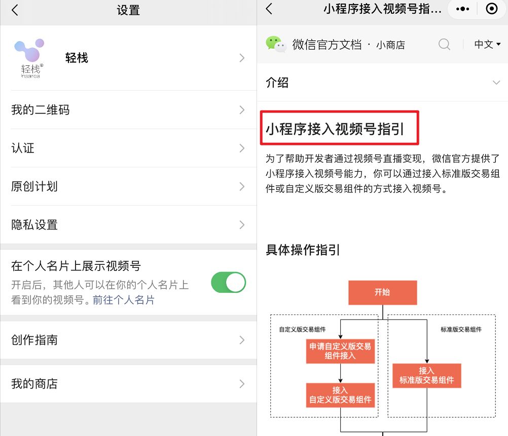508x436 pixels.
Task: Close mini program with the circle-dot button
Action: pyautogui.click(x=492, y=9)
